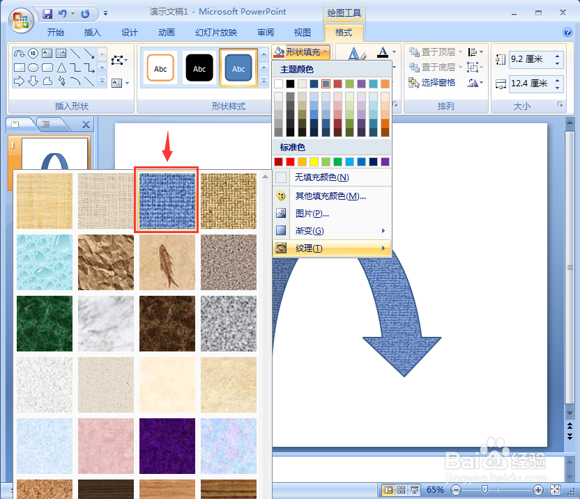Click the 形状填充 dropdown button
580x499 pixels.
300,52
